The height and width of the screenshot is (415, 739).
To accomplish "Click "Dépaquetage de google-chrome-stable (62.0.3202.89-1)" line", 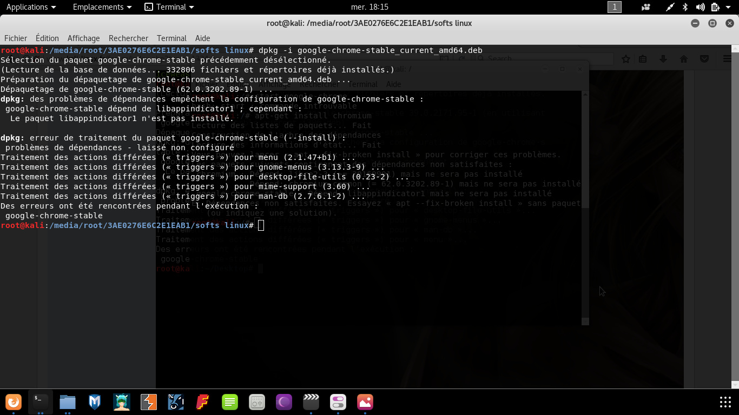I will pyautogui.click(x=136, y=89).
